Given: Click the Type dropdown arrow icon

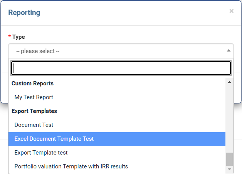Looking at the screenshot, I should [229, 51].
